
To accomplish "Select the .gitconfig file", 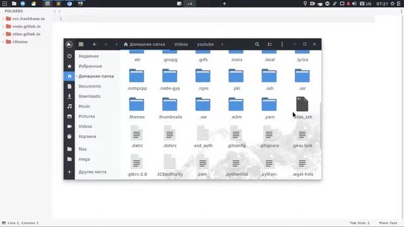I will (x=236, y=137).
